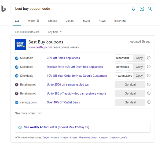Expand See more offers
The width and height of the screenshot is (161, 145).
(29, 113)
